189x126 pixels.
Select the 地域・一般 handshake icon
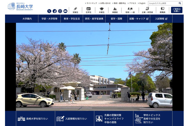coord(130,9)
